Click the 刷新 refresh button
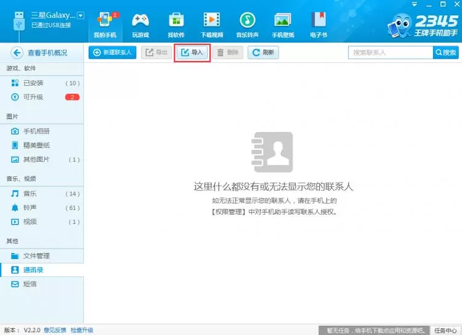The width and height of the screenshot is (462, 335). pos(264,52)
